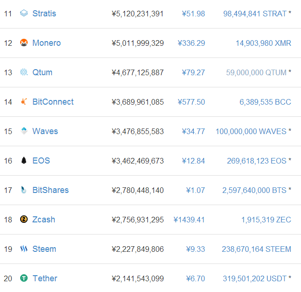The width and height of the screenshot is (301, 292).
Task: Select Steem market cap ¥2,227,849,806
Action: (138, 249)
